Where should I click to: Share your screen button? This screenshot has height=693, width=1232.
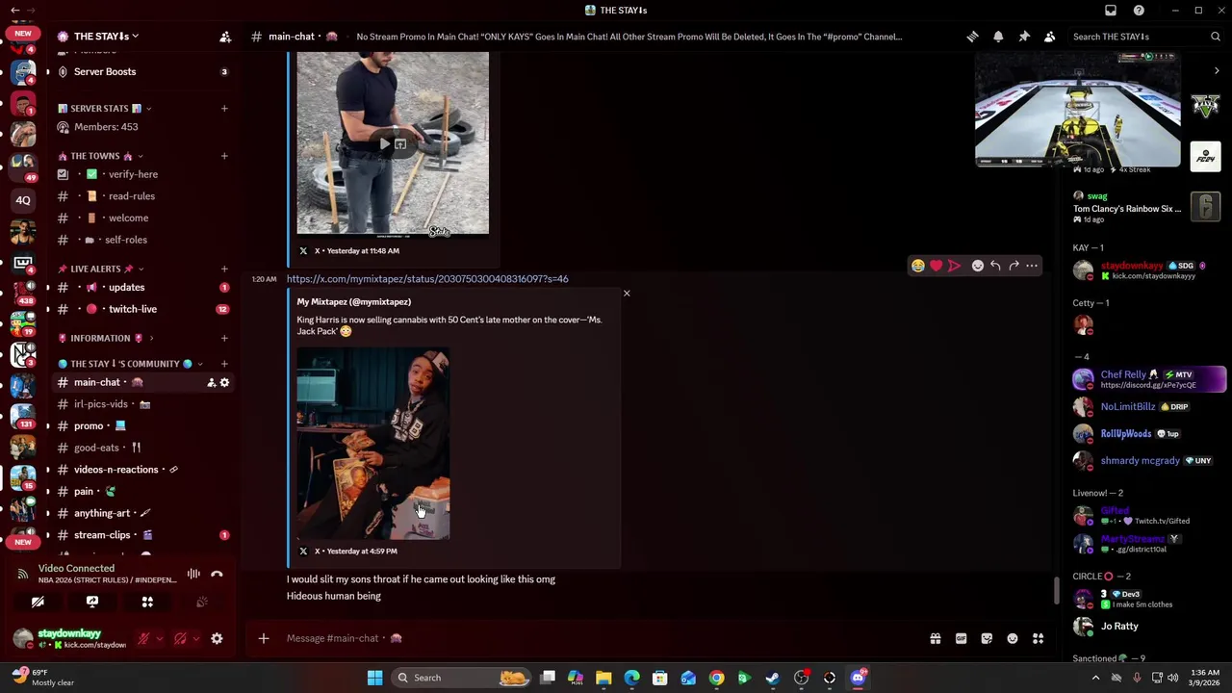pyautogui.click(x=92, y=602)
